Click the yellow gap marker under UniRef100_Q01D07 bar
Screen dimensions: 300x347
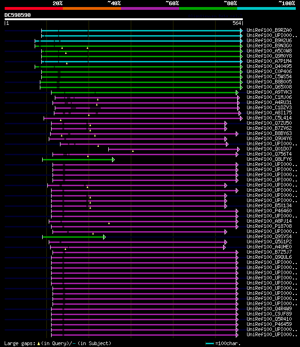click(x=133, y=151)
